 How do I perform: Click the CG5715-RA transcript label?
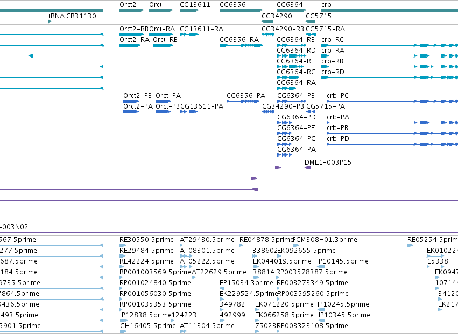326,29
